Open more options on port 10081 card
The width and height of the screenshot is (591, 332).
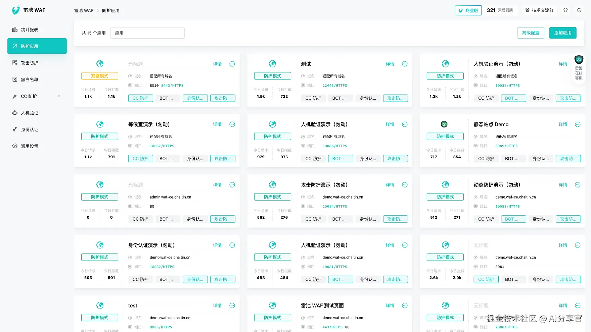[405, 245]
